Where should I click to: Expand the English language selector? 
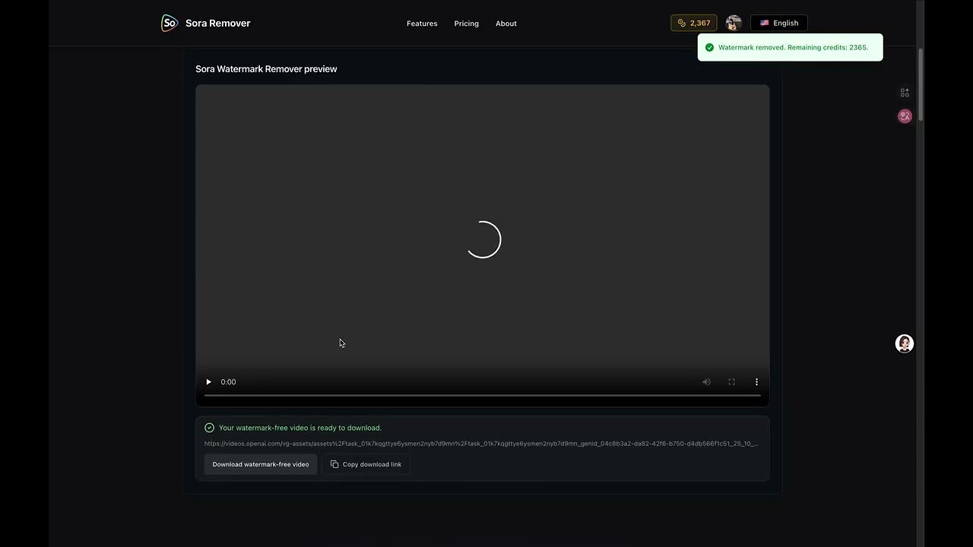click(779, 23)
